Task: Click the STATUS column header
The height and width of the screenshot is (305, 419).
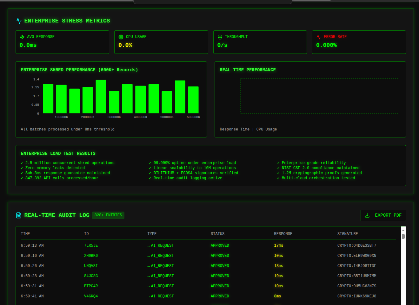Action: click(218, 234)
